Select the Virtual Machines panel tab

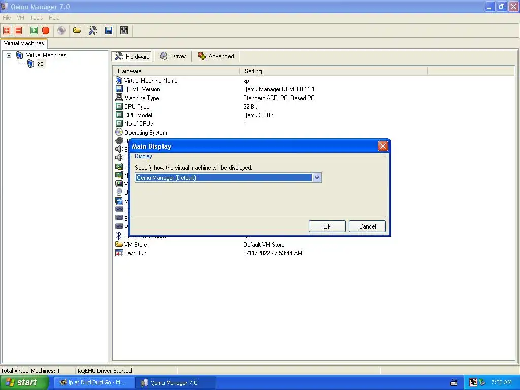[24, 43]
